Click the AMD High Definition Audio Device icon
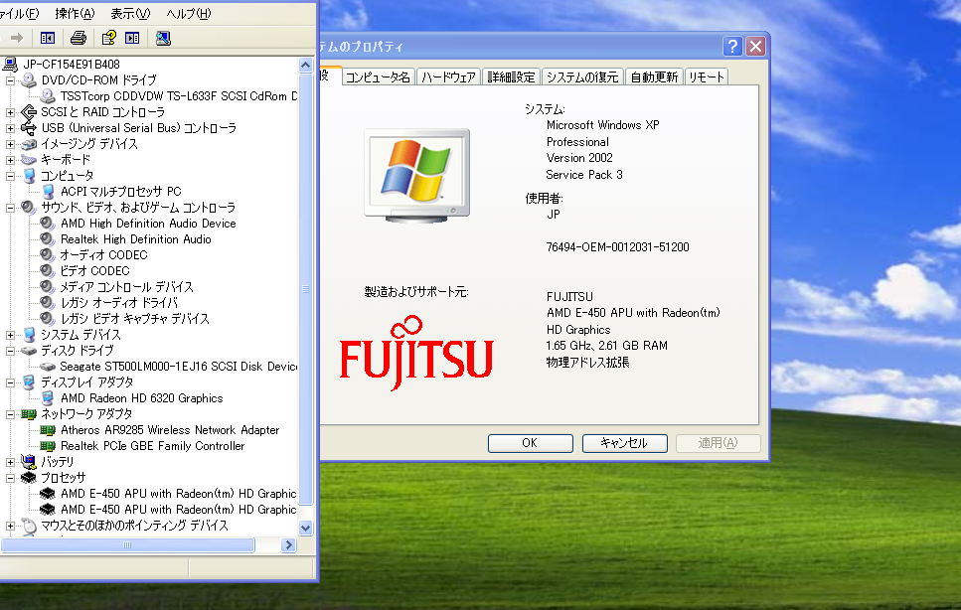Image resolution: width=961 pixels, height=610 pixels. point(48,224)
